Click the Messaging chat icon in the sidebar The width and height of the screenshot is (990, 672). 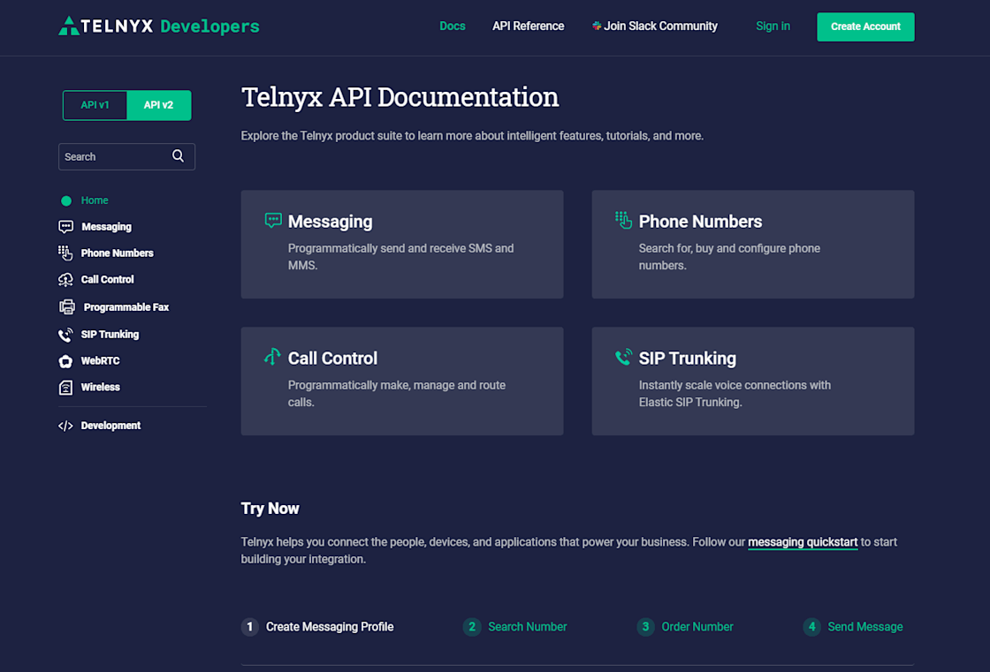pyautogui.click(x=65, y=227)
